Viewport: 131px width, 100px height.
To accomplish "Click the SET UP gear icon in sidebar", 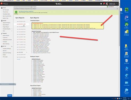I will click(x=2, y=46).
